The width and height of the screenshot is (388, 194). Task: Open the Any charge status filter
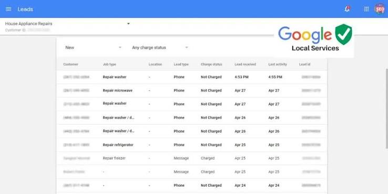(160, 47)
